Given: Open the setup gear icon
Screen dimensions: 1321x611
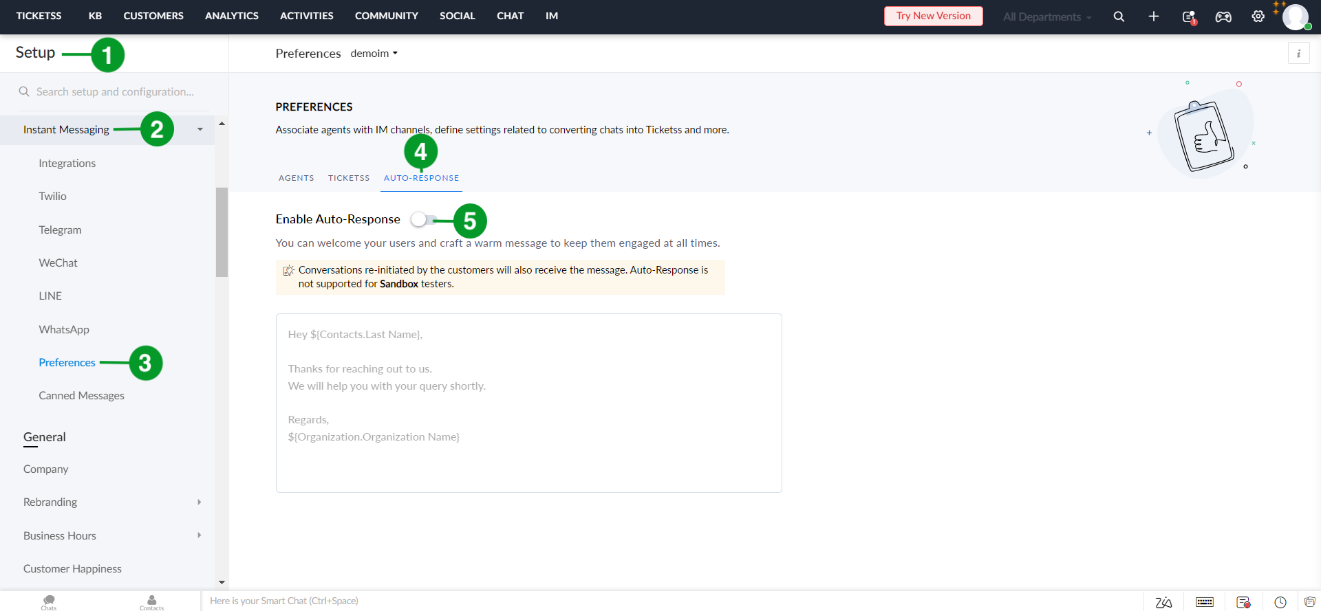Looking at the screenshot, I should point(1258,16).
